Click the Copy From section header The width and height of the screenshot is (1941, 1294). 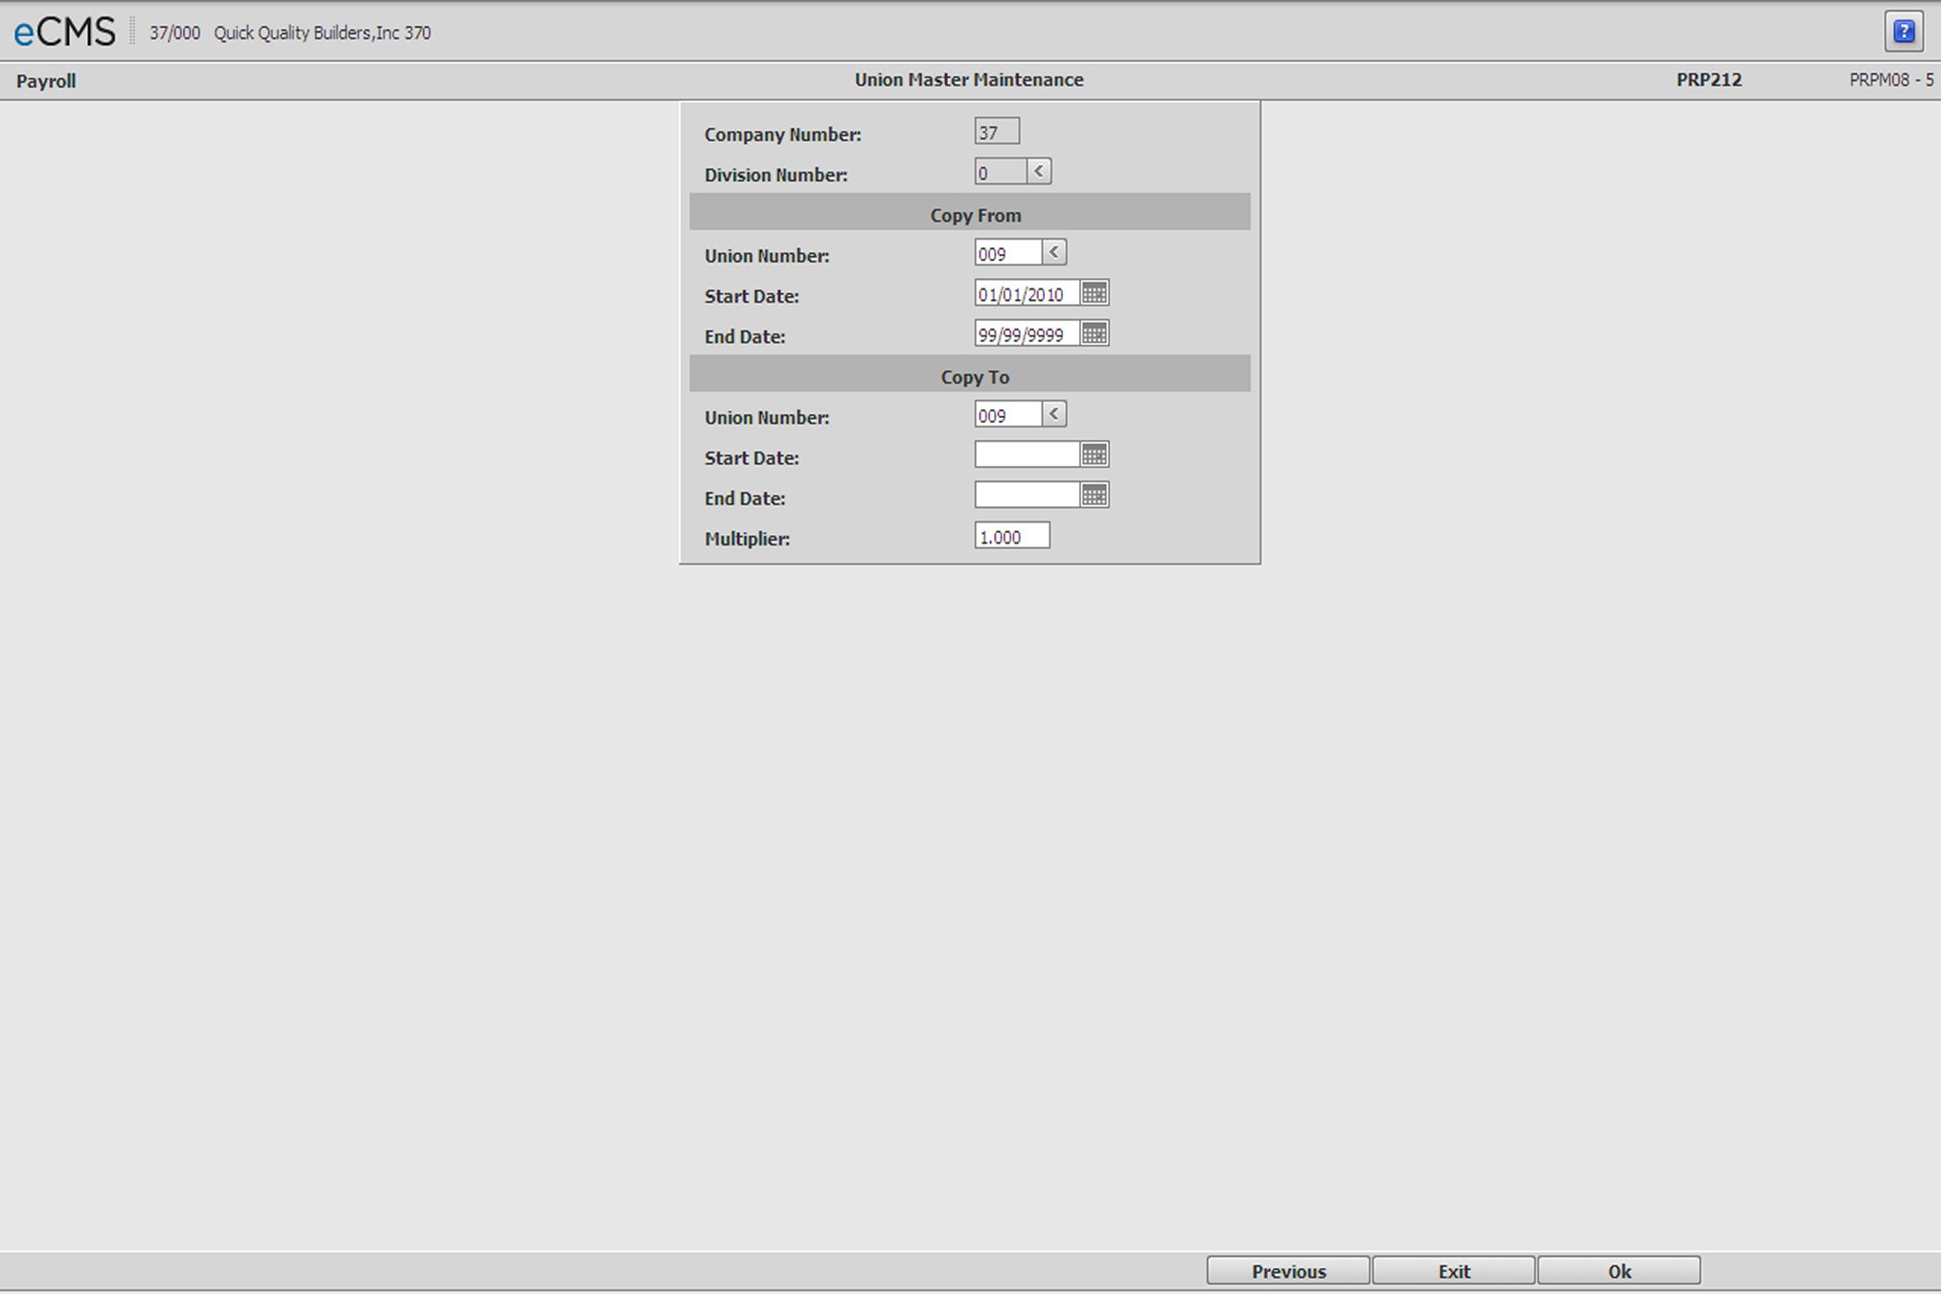(970, 213)
